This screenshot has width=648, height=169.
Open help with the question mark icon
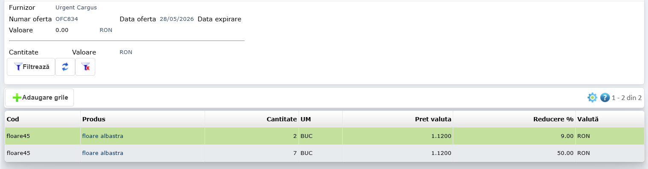tap(604, 97)
